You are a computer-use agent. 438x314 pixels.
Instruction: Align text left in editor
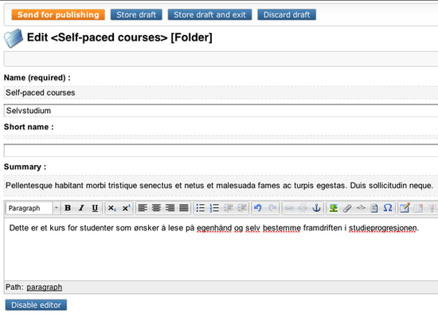coord(143,208)
